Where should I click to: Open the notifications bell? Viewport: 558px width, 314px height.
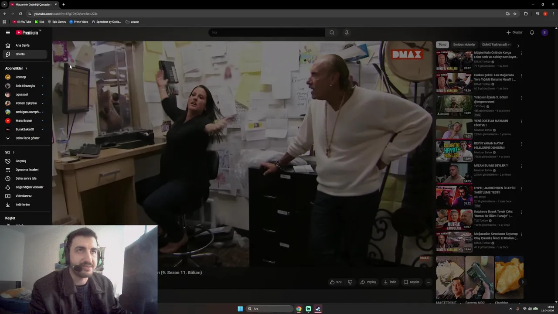coord(532,32)
